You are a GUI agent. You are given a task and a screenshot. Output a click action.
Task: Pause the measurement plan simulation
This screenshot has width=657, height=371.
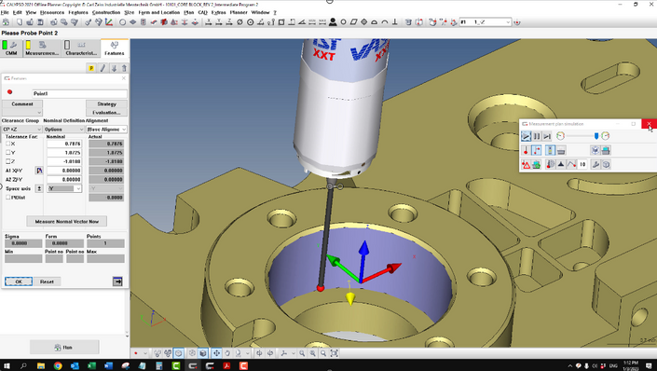(x=537, y=136)
